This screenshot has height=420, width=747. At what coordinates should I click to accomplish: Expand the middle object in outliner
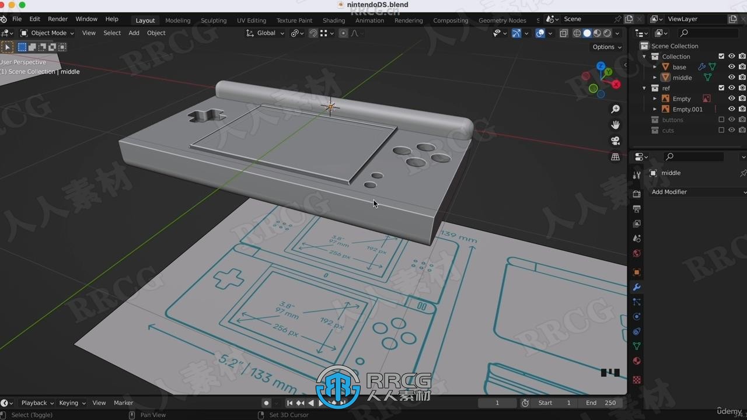tap(655, 78)
